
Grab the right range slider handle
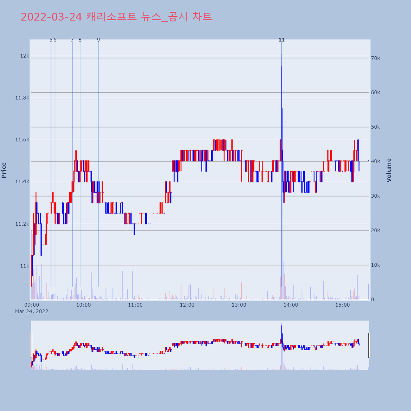point(369,345)
